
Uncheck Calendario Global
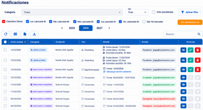(4, 21)
